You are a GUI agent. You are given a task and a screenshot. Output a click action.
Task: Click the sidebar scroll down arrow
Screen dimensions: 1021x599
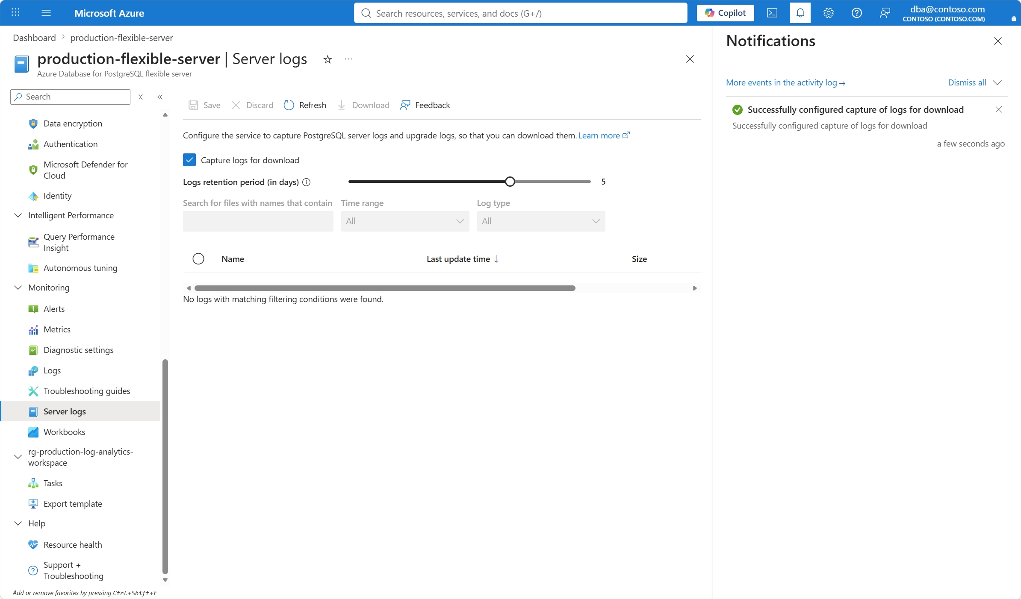tap(165, 580)
